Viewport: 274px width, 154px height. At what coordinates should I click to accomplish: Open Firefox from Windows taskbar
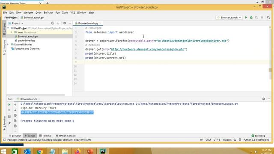[77, 151]
